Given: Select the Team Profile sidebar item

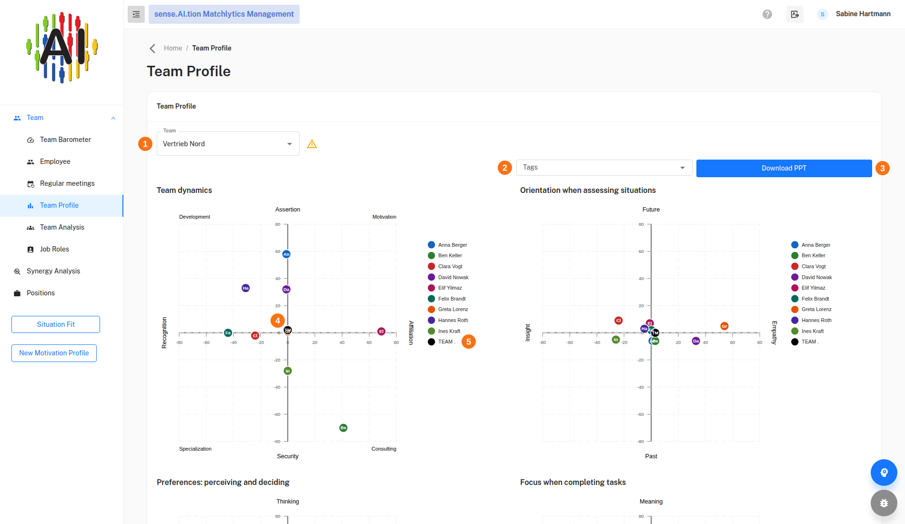Looking at the screenshot, I should [61, 205].
